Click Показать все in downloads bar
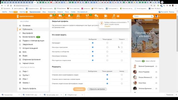The width and height of the screenshot is (178, 100). coord(170,95)
